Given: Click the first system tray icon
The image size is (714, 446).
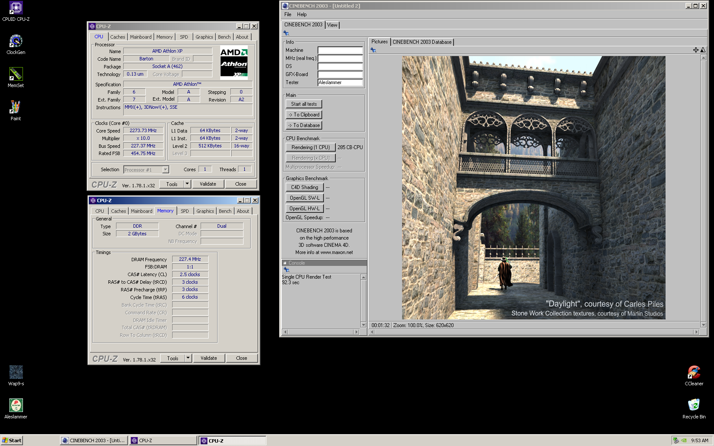Looking at the screenshot, I should (x=676, y=440).
